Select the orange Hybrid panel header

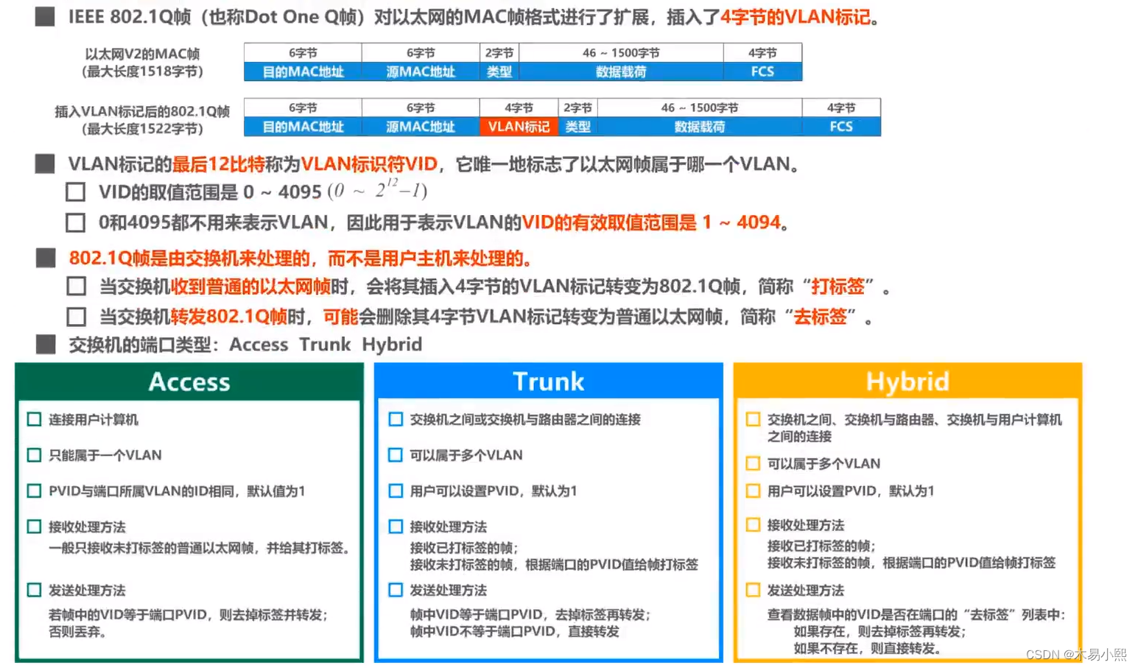(x=907, y=382)
